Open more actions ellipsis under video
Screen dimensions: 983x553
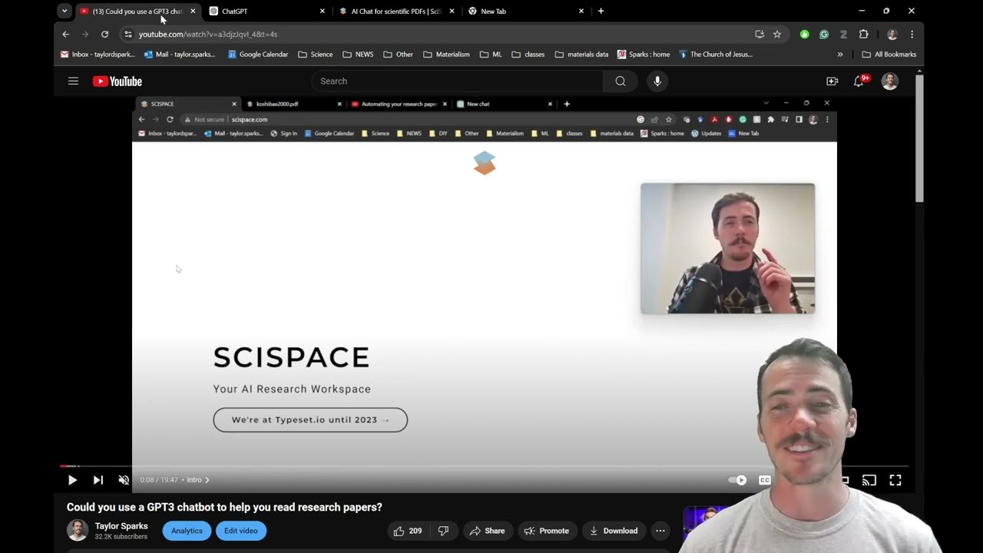(x=660, y=531)
